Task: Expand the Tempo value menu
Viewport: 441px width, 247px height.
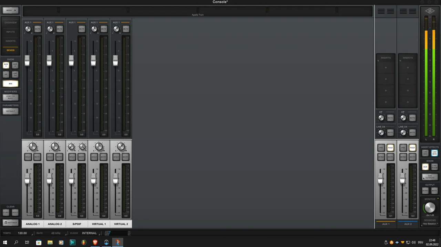Action: pyautogui.click(x=22, y=233)
